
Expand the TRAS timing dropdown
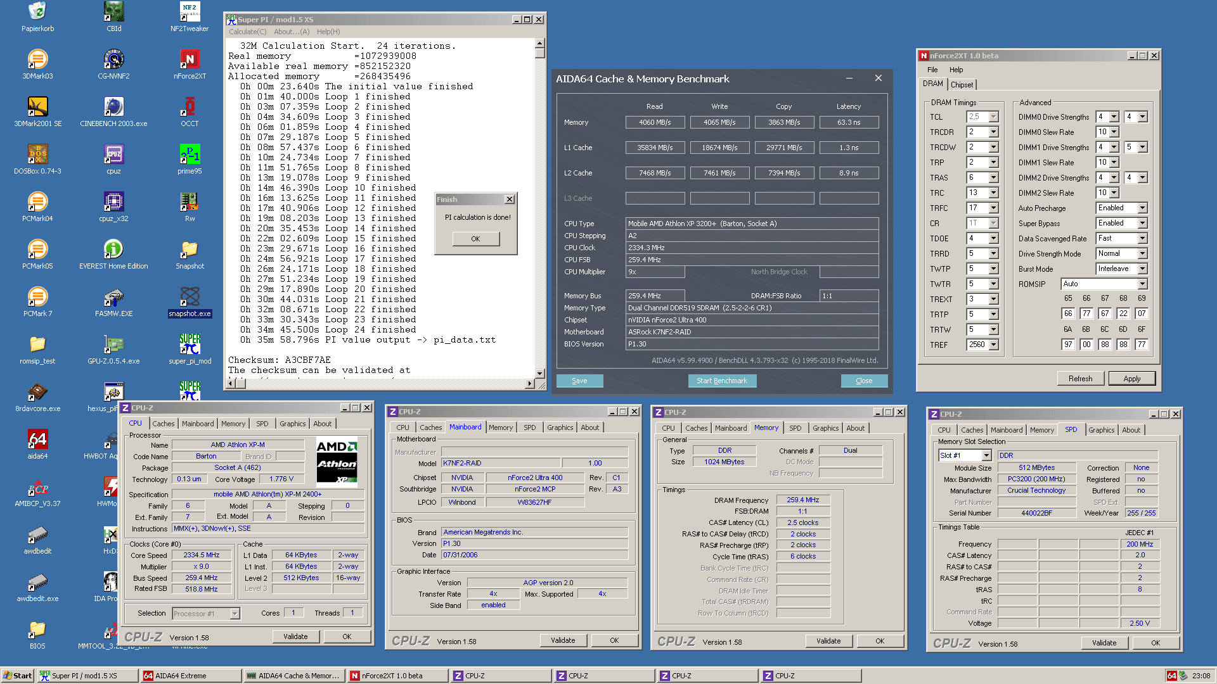[x=993, y=177]
